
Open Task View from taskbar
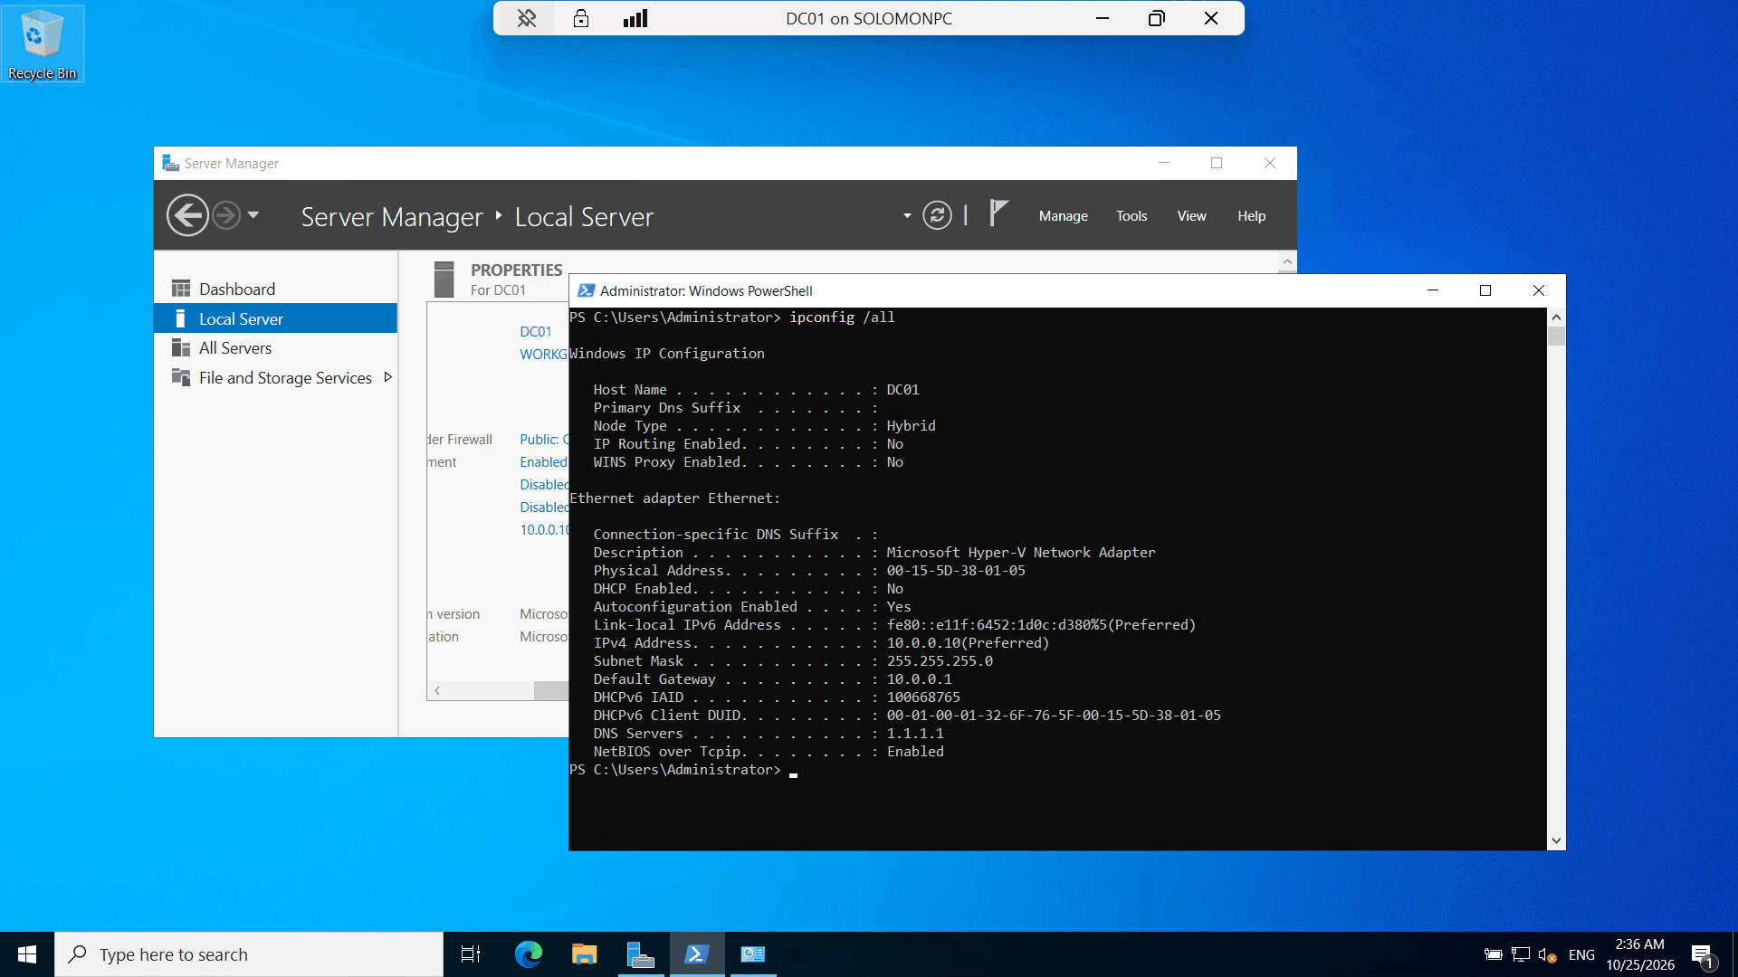coord(471,954)
